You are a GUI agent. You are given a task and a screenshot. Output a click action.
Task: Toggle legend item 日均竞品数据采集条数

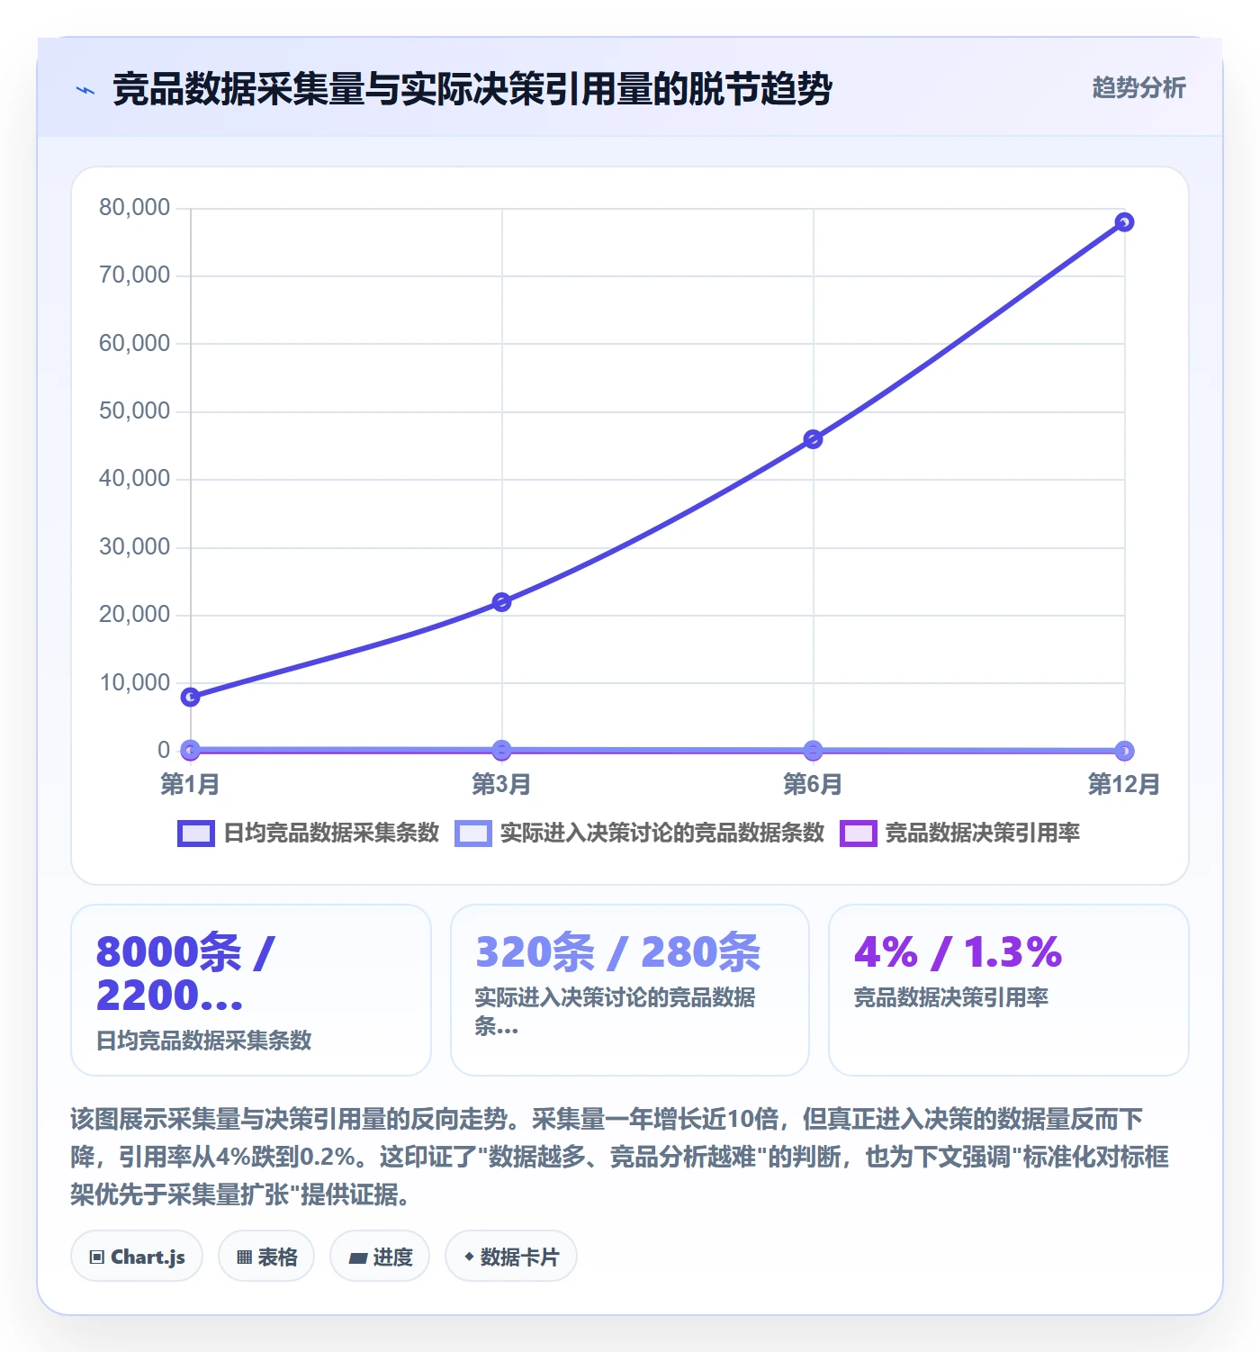pyautogui.click(x=309, y=833)
